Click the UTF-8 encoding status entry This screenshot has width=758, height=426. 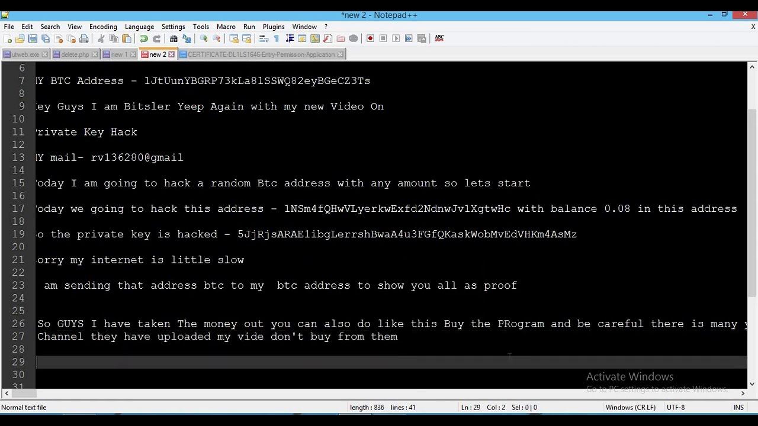(x=676, y=408)
